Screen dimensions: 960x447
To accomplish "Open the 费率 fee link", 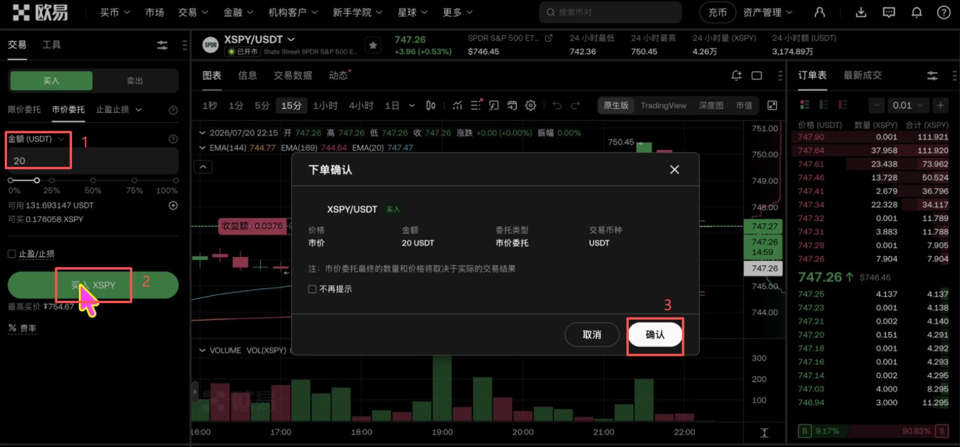I will point(22,328).
